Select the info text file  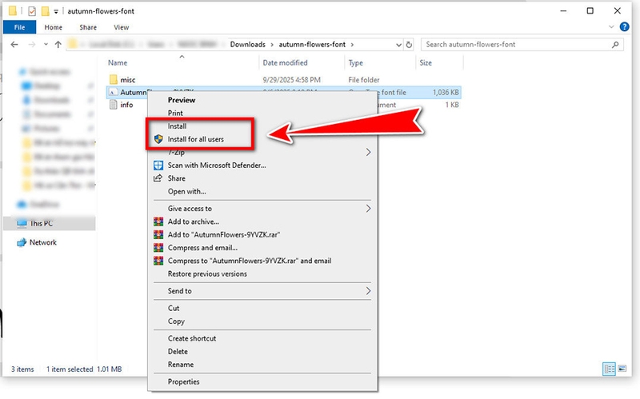click(126, 105)
